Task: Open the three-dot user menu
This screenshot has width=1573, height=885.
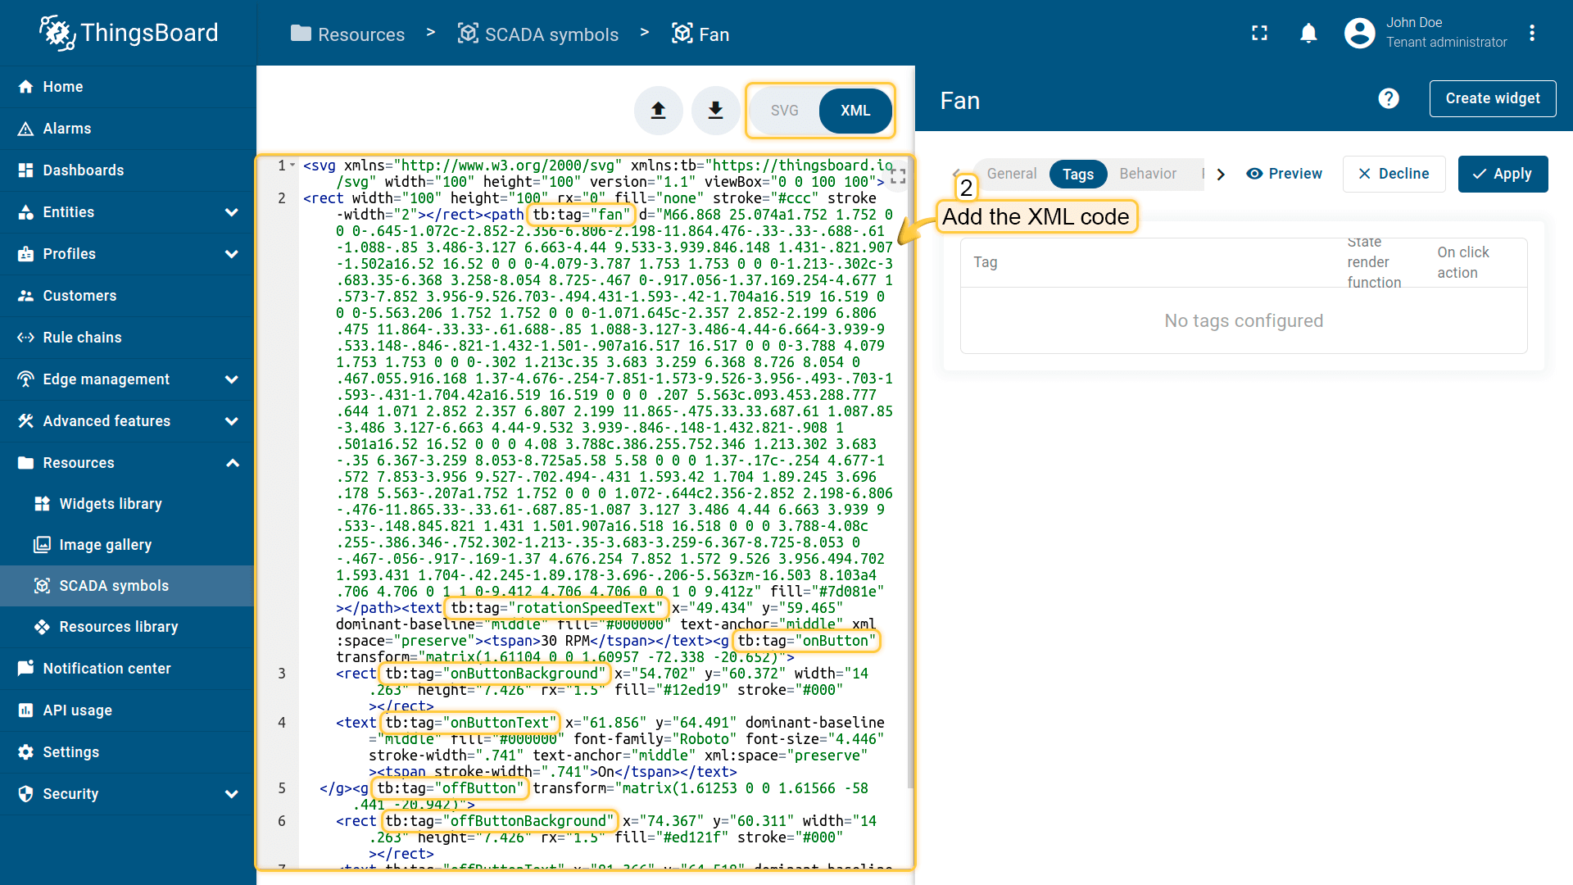Action: pyautogui.click(x=1531, y=34)
